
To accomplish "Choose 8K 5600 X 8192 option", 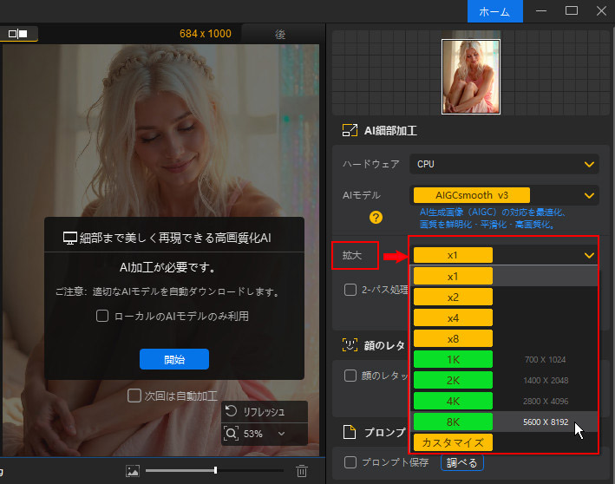I will (x=504, y=422).
